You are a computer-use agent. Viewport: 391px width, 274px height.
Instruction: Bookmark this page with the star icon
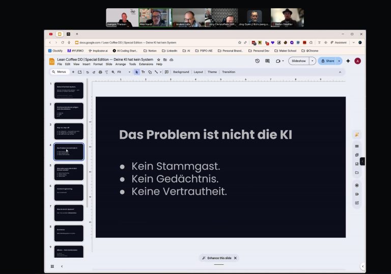(240, 42)
